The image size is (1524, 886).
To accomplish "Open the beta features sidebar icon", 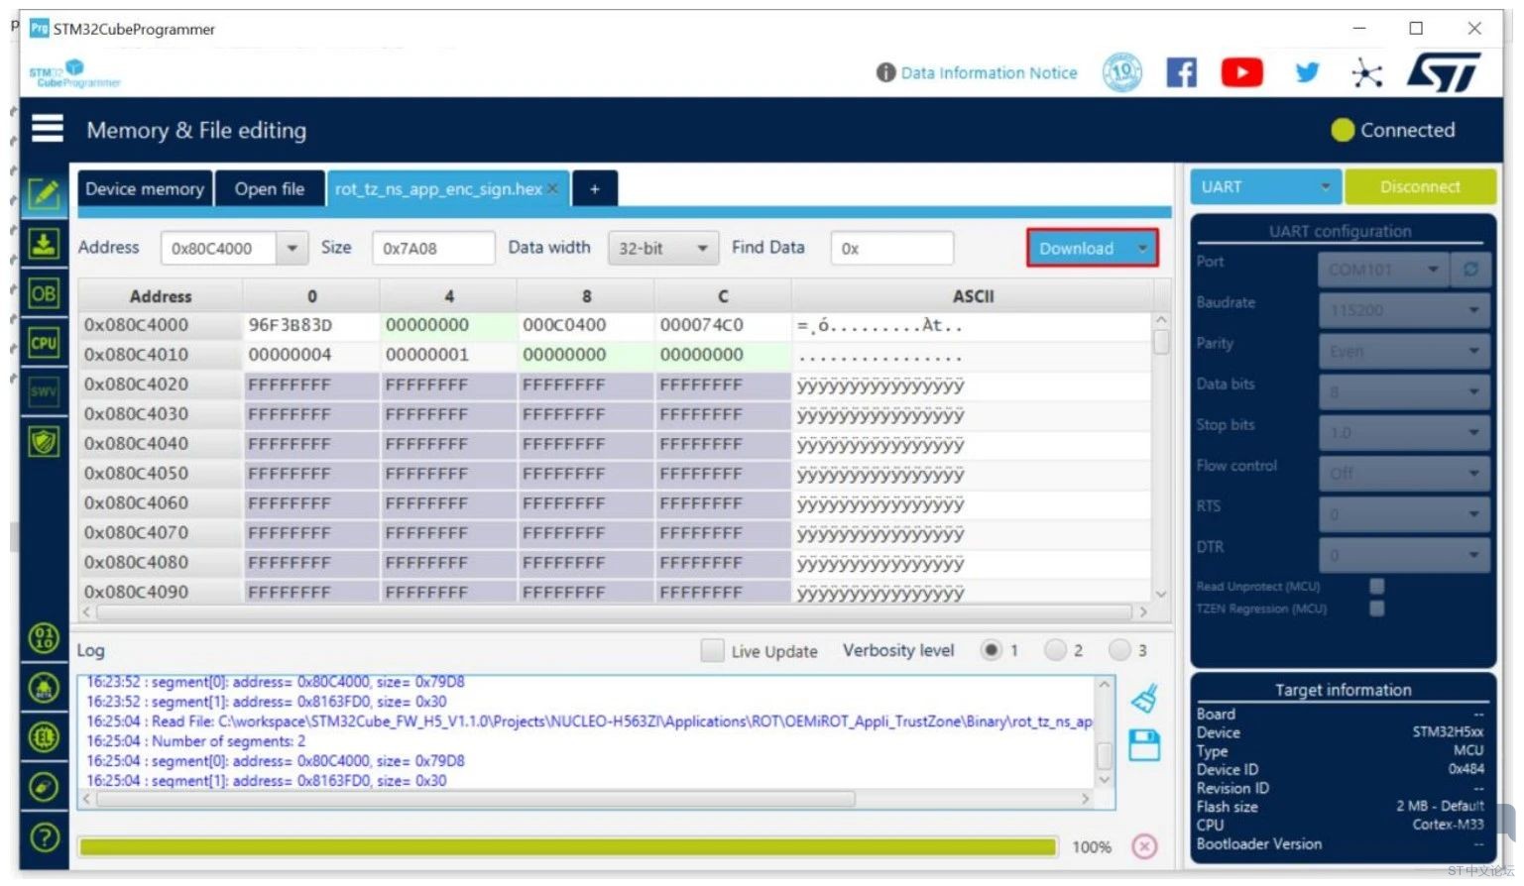I will point(45,688).
